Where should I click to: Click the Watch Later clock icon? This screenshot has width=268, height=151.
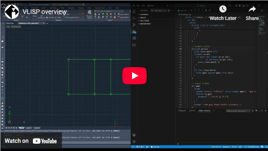click(223, 9)
